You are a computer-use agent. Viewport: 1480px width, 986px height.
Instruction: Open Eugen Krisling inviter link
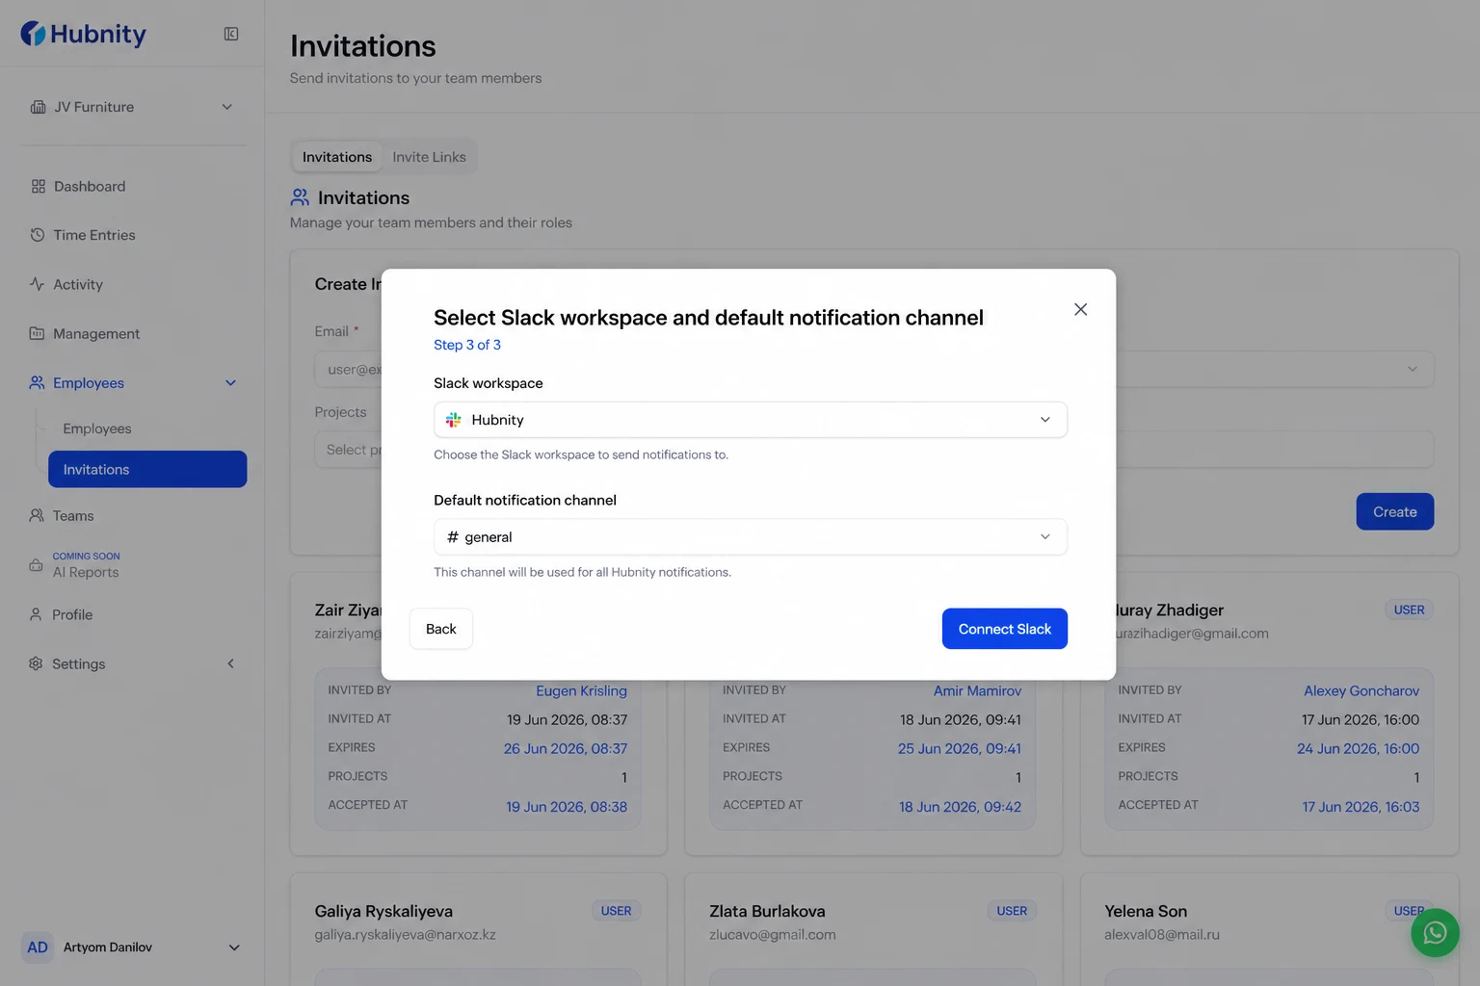click(x=581, y=690)
